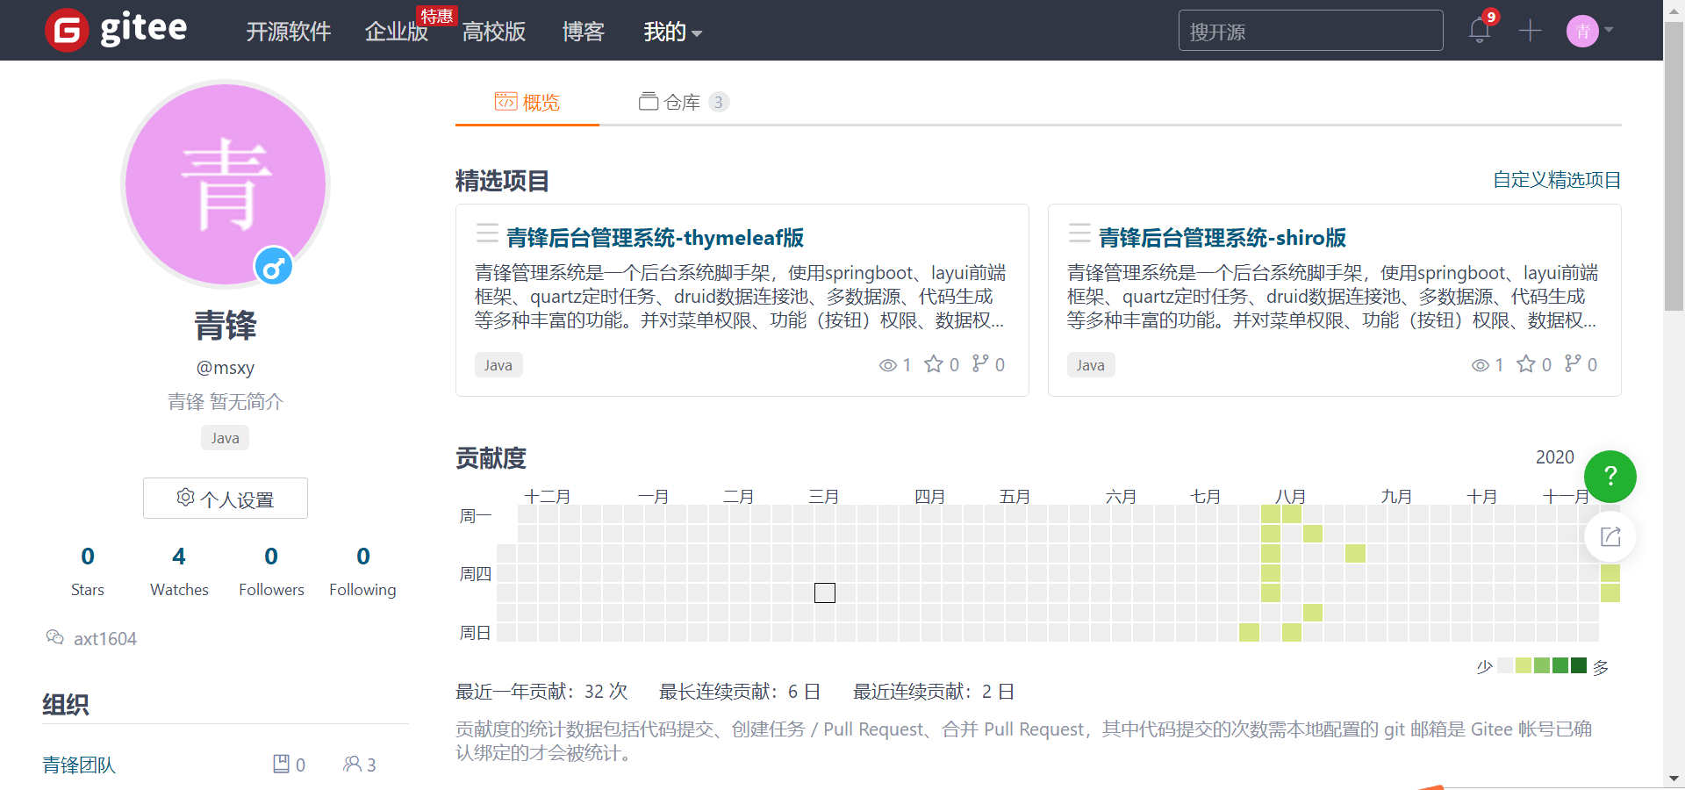Click star icon on thymeleaf版 card

click(934, 364)
